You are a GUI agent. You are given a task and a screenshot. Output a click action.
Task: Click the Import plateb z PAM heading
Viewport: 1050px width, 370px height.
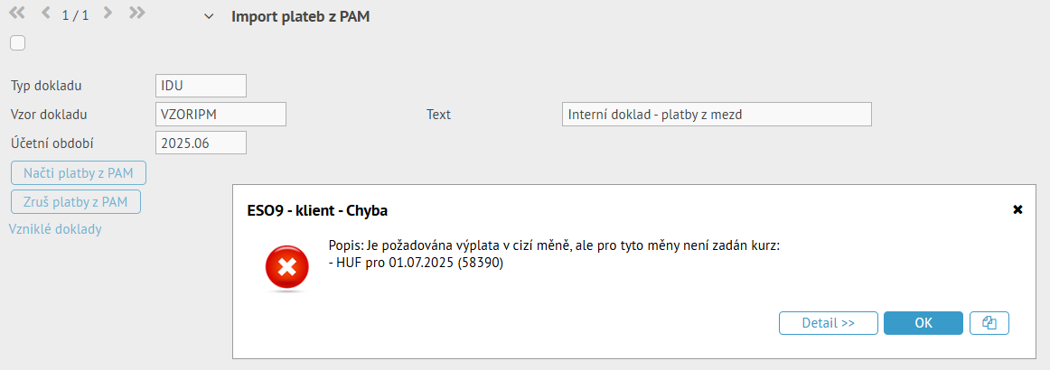click(301, 17)
